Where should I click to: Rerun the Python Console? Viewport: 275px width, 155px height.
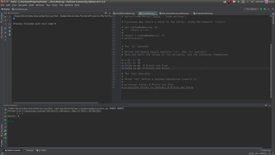click(5, 109)
